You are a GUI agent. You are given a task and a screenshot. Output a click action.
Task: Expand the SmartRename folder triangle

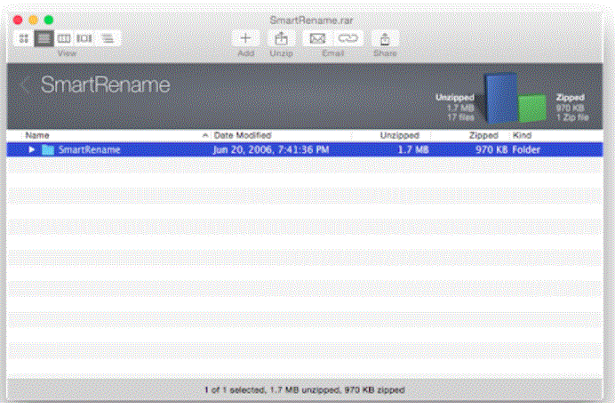[31, 149]
